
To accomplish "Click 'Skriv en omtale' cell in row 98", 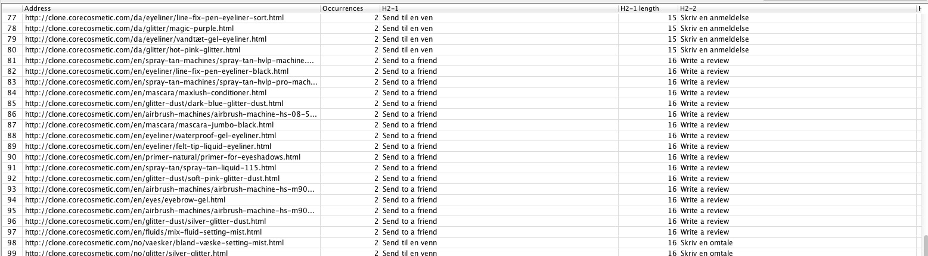I will 706,243.
